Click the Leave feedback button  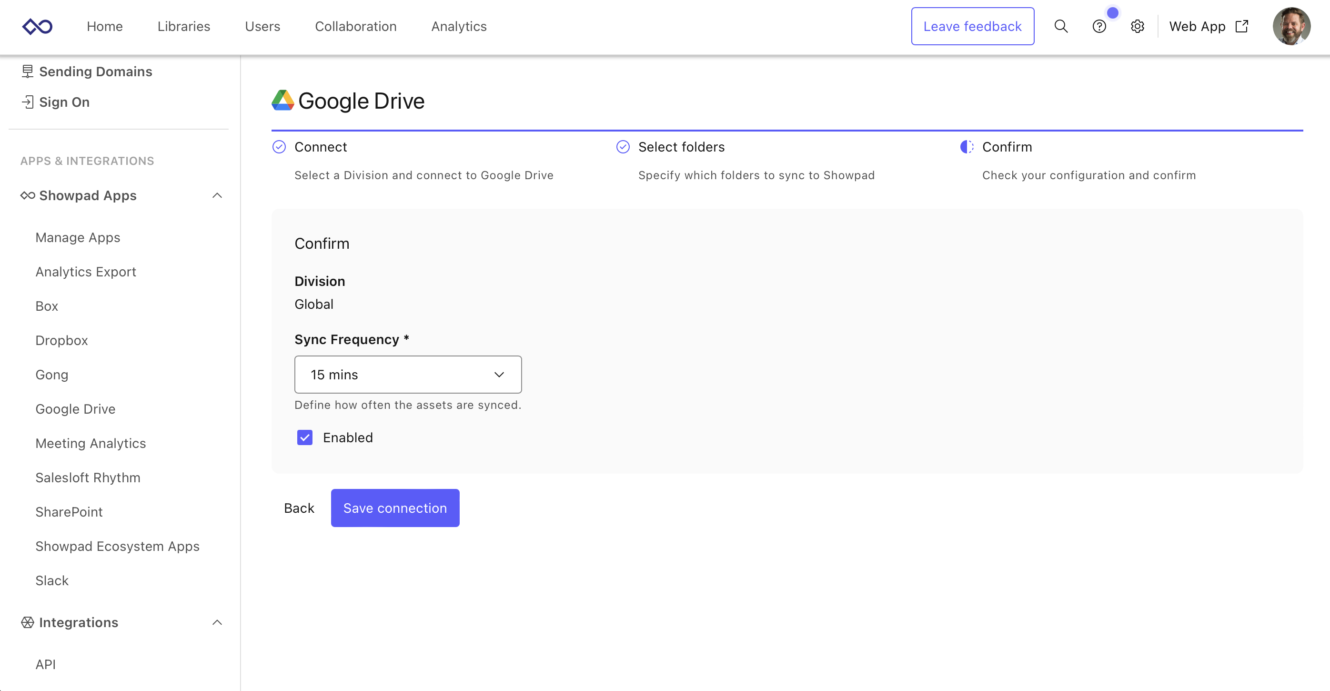pyautogui.click(x=972, y=26)
